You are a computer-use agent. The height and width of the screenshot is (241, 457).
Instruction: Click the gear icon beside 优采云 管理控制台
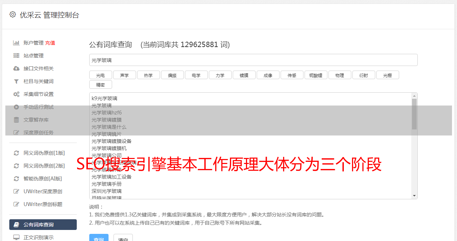[x=12, y=15]
